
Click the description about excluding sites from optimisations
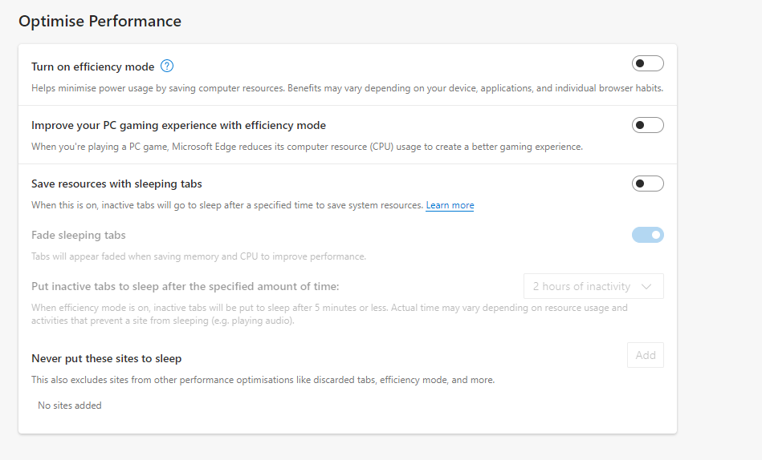click(x=263, y=380)
